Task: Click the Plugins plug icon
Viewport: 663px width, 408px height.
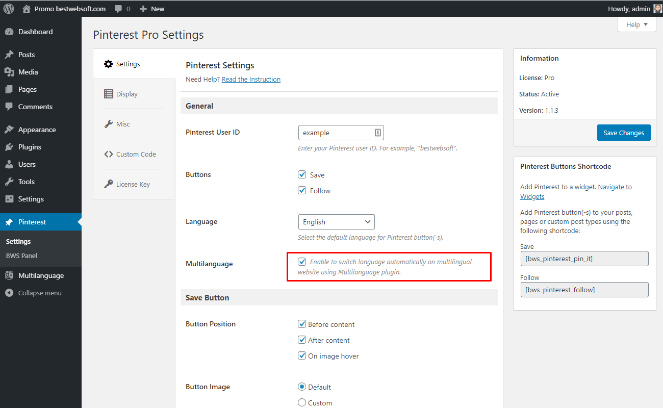Action: pos(9,147)
